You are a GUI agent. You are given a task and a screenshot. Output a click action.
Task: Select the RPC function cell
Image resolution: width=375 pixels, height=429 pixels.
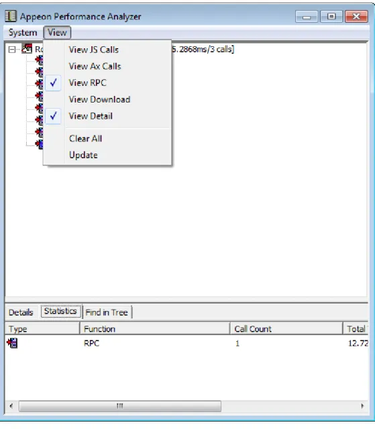click(x=91, y=343)
